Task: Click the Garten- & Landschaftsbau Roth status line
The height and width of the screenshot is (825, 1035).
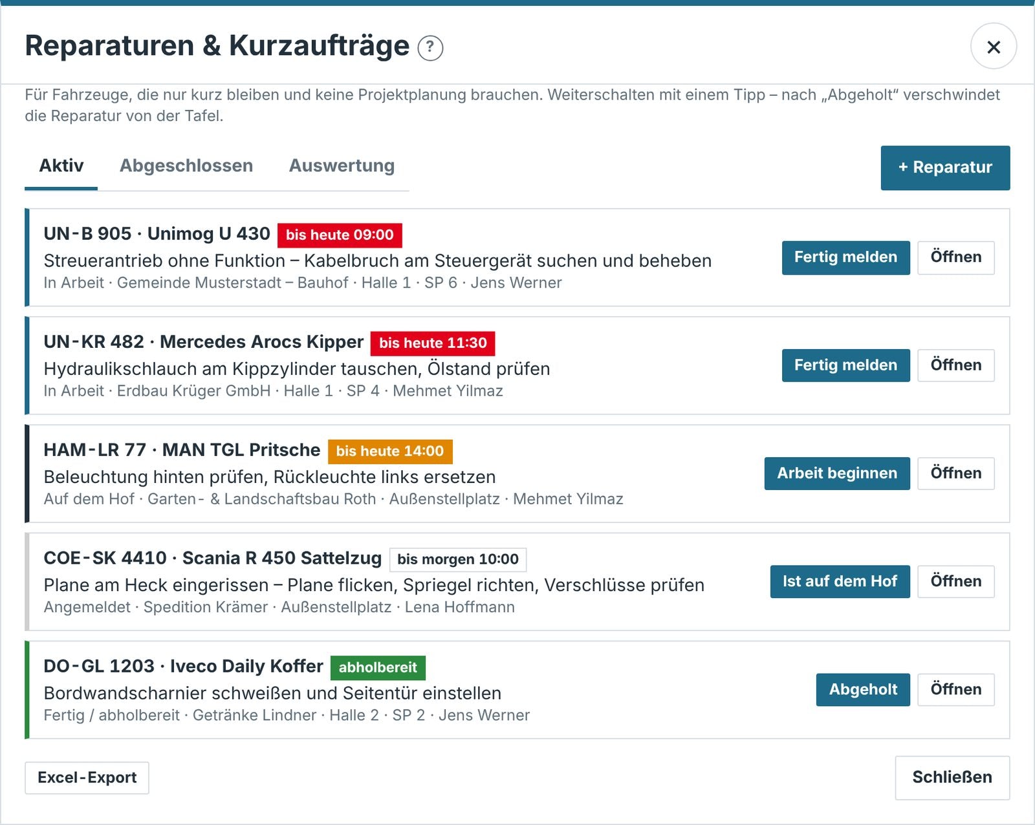Action: click(x=333, y=499)
